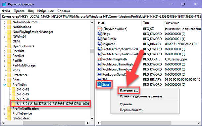Select the Prefetcher folder icon
The width and height of the screenshot is (202, 126).
(9, 75)
